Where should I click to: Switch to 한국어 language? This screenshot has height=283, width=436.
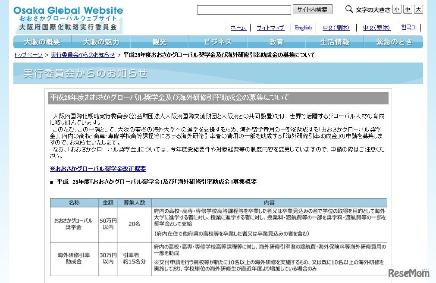click(x=408, y=27)
